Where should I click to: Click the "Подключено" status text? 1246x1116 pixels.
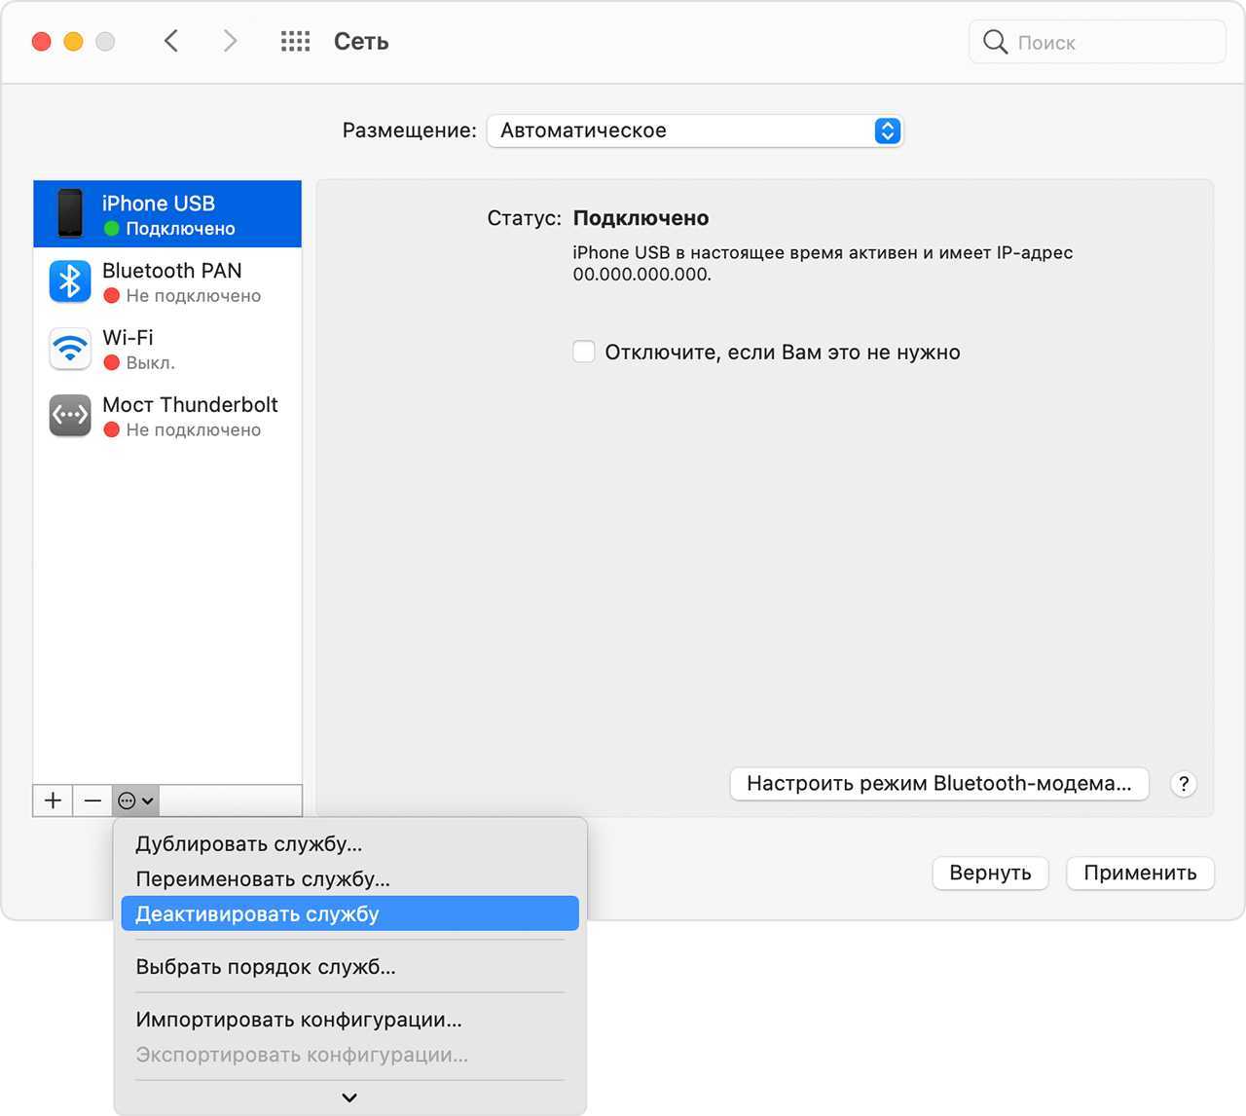pos(641,218)
